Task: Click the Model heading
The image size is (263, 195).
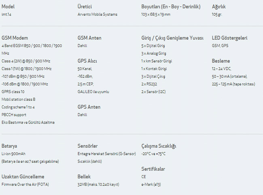Action: pyautogui.click(x=8, y=6)
